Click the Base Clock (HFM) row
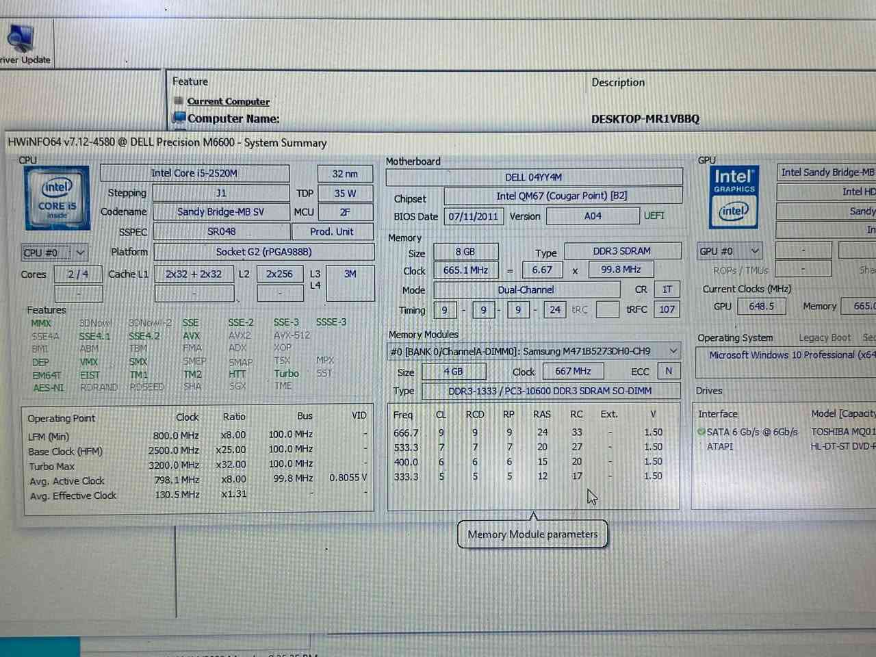This screenshot has width=876, height=657. [198, 450]
